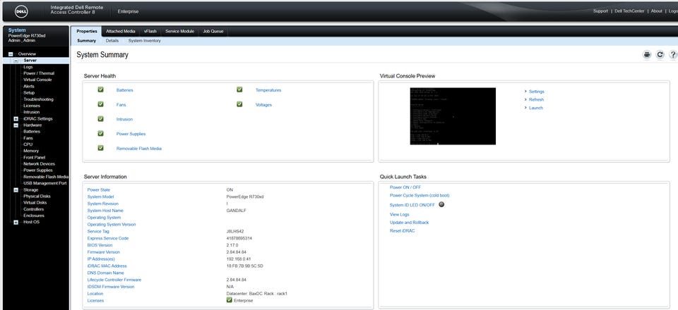Click the green status check beside Fans
The width and height of the screenshot is (678, 310).
click(100, 104)
